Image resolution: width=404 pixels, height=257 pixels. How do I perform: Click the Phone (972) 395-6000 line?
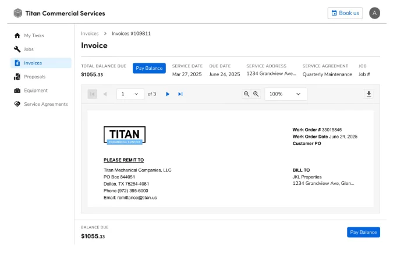[x=126, y=191]
